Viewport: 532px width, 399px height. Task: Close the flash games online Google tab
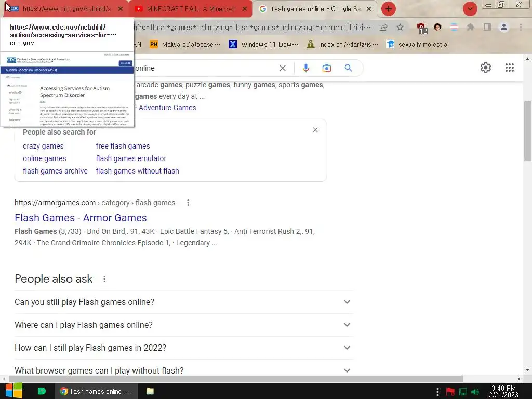[x=369, y=9]
